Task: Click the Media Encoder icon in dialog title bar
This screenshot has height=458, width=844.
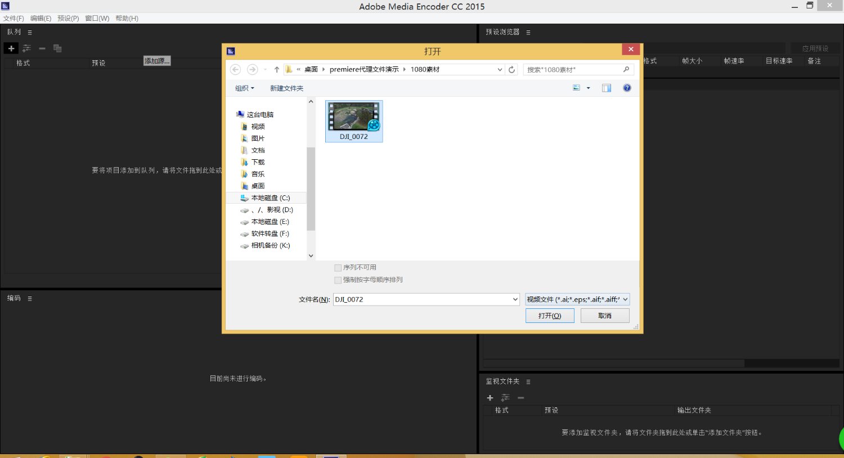Action: [231, 51]
